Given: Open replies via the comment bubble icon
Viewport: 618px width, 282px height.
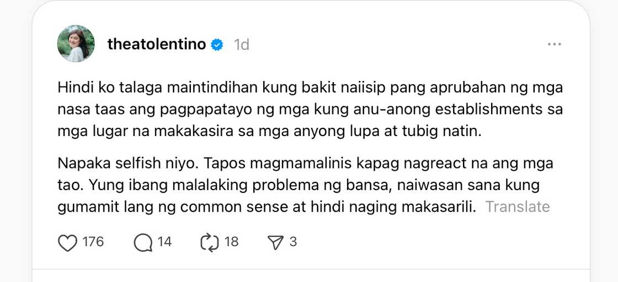Looking at the screenshot, I should (x=143, y=242).
